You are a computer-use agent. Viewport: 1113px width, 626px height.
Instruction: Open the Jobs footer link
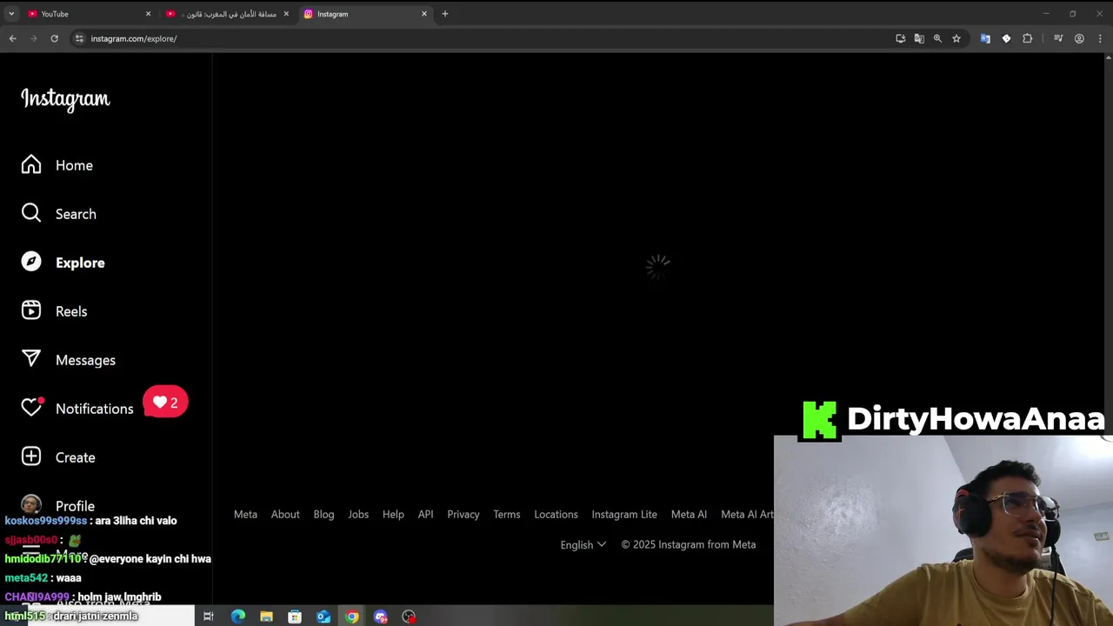(x=358, y=514)
